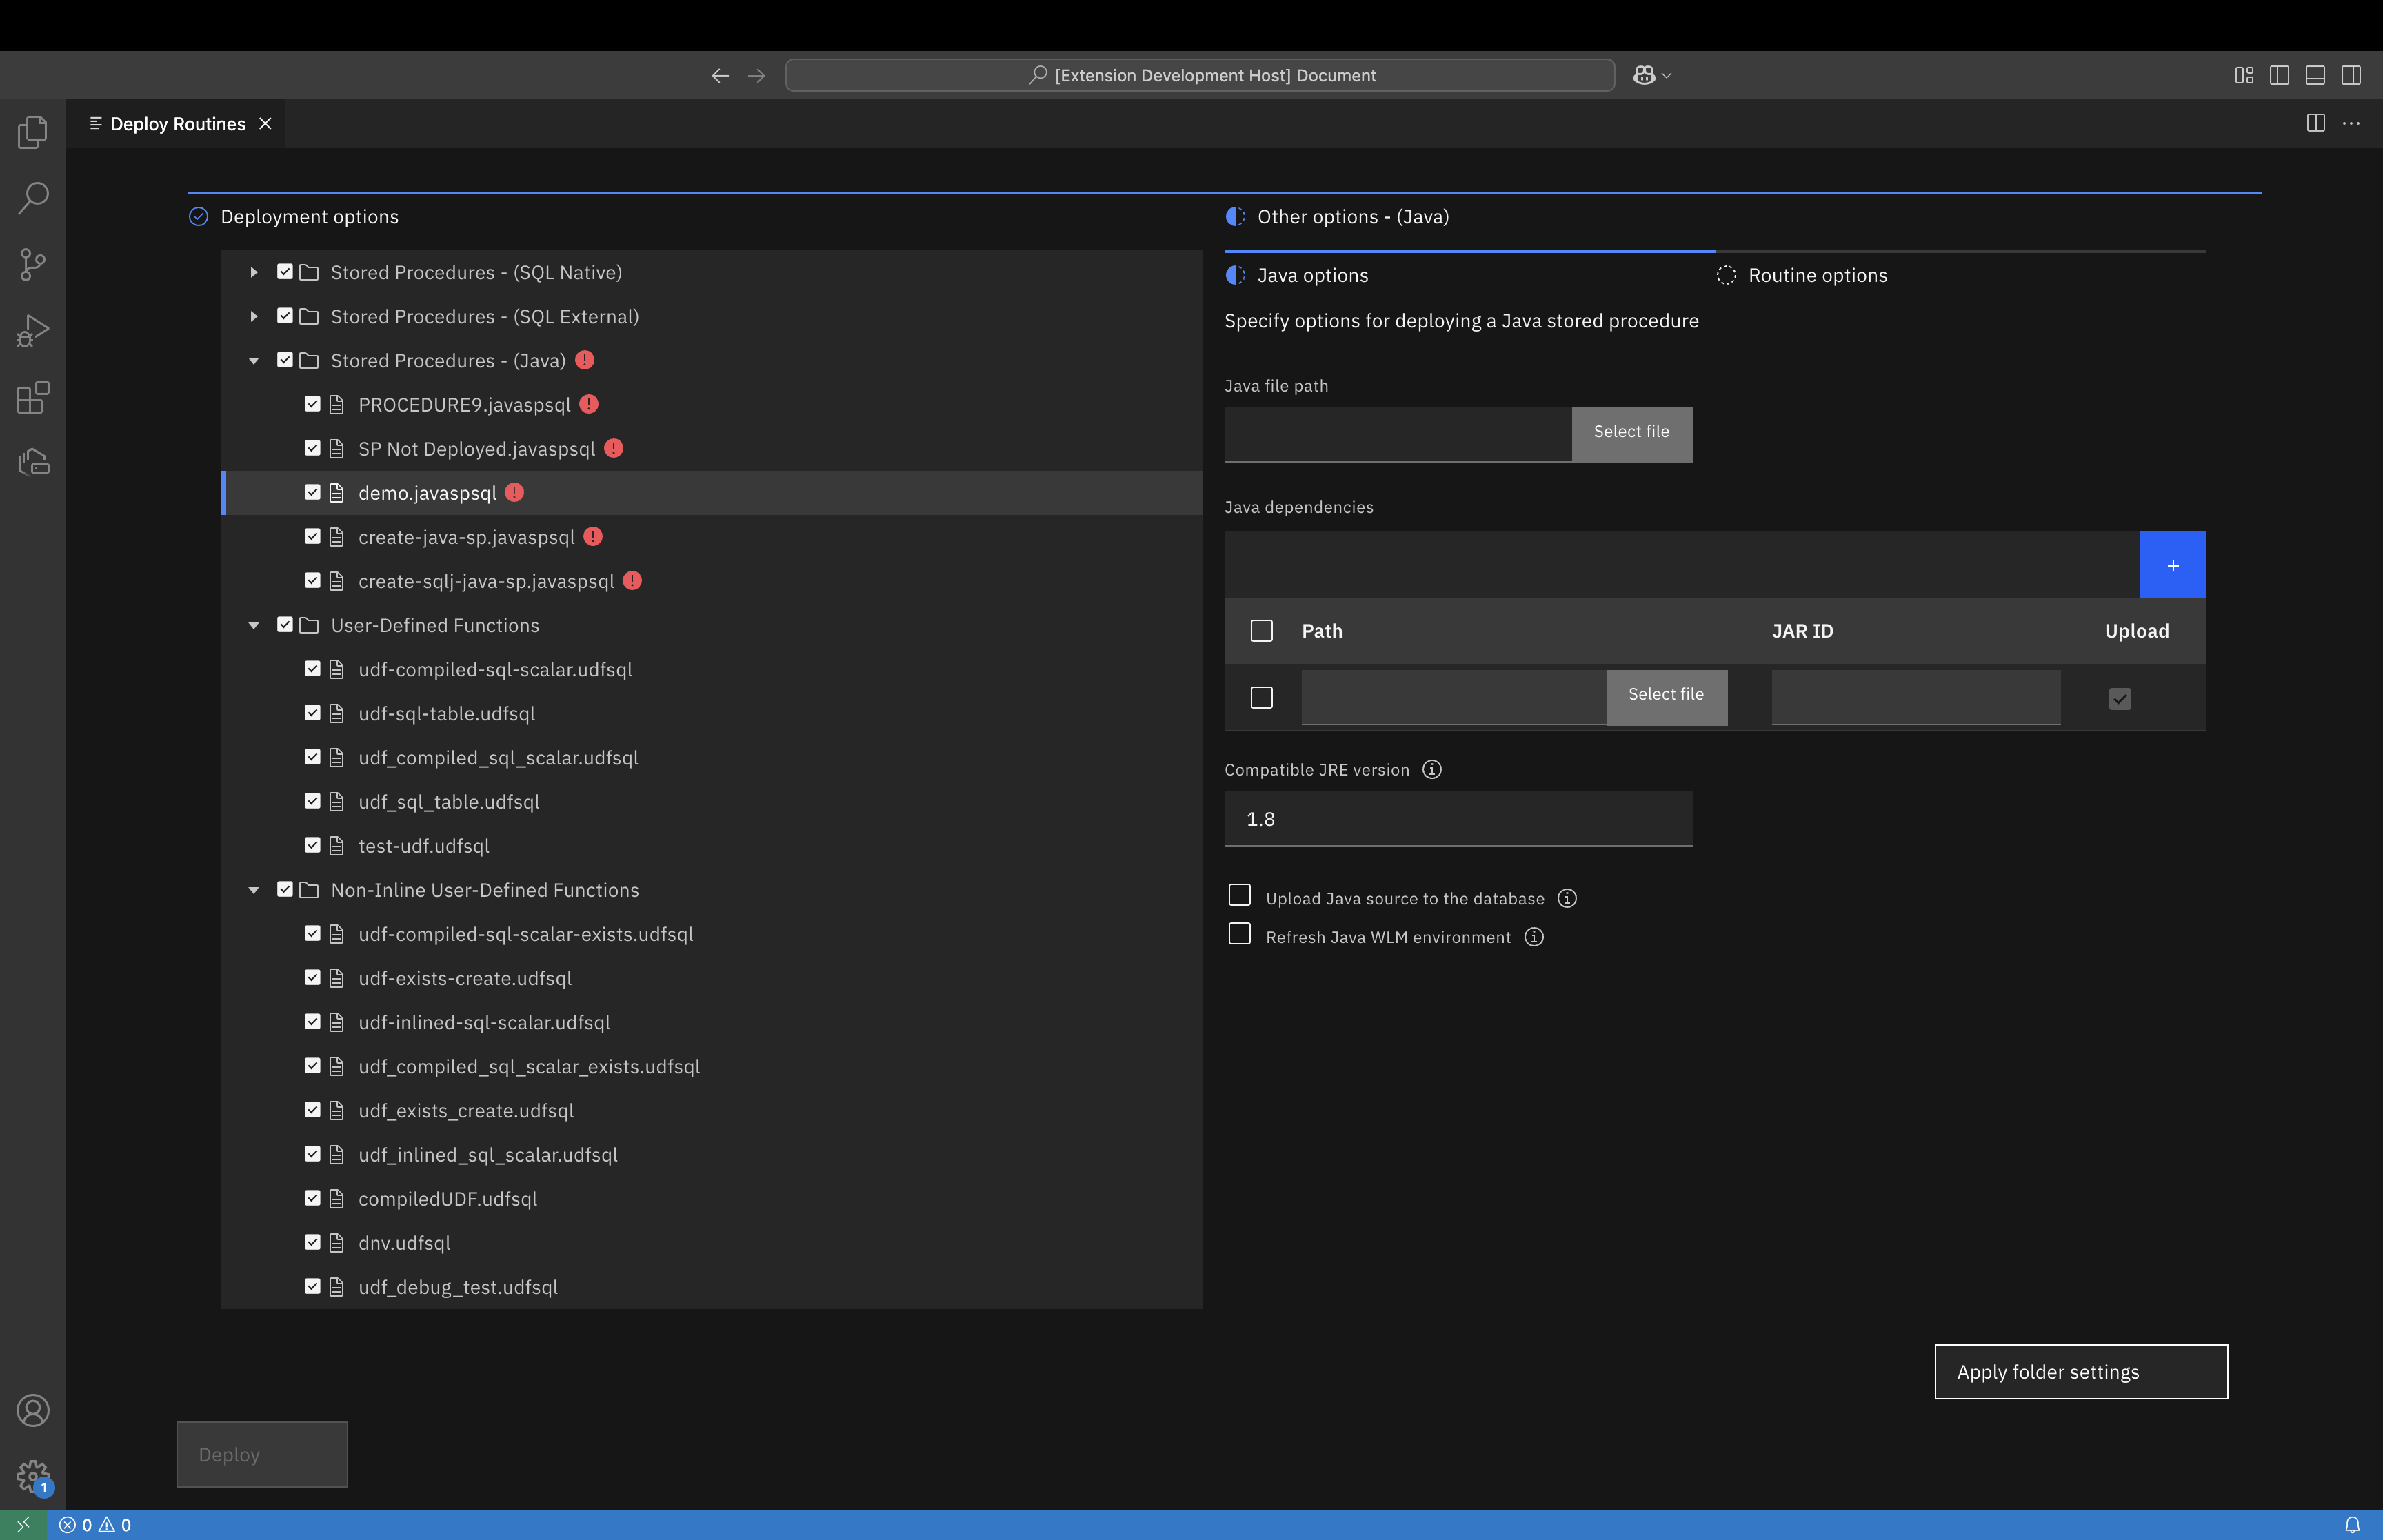Collapse the User-Defined Functions folder

tap(254, 625)
